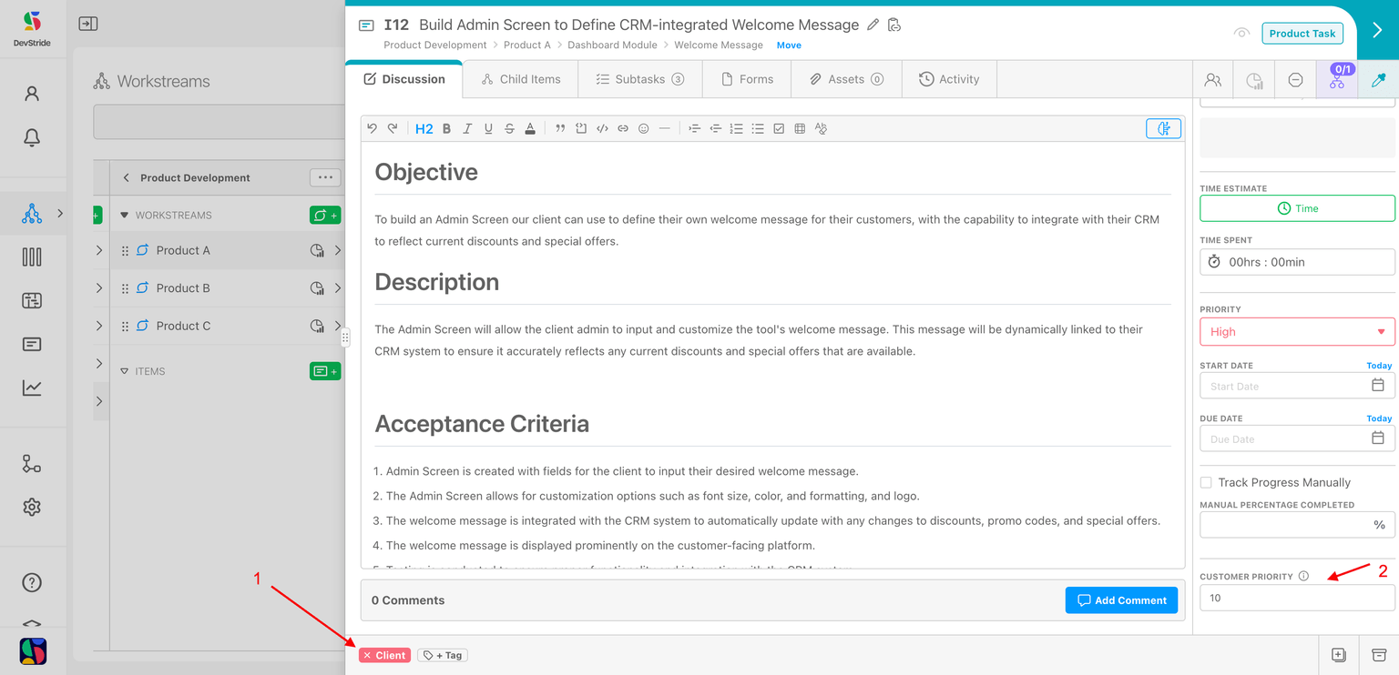Click the calendar icon in Due Date field

[1377, 438]
